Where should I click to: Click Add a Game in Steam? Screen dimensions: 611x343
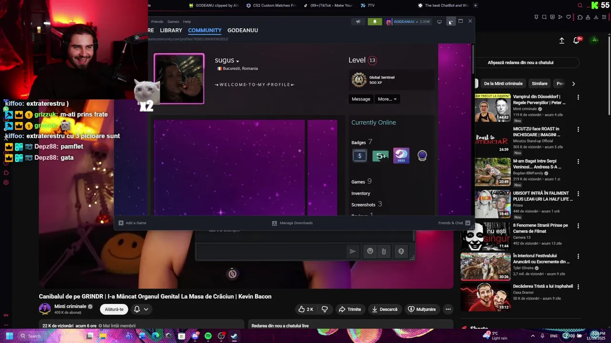pyautogui.click(x=132, y=223)
